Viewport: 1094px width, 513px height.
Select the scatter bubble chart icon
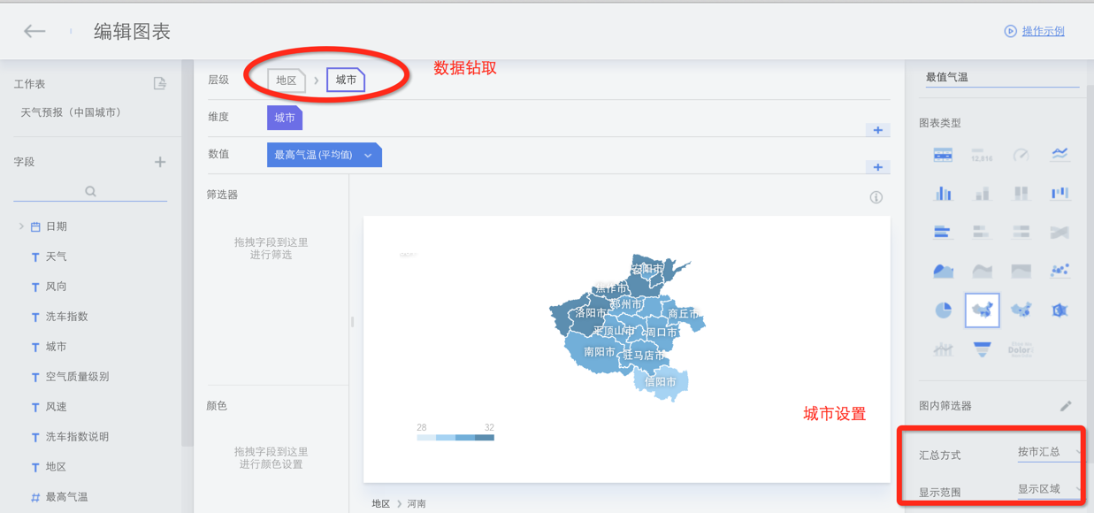[x=1060, y=269]
